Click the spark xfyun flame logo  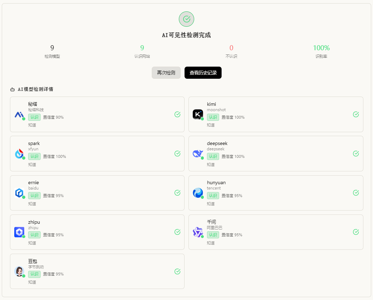(x=19, y=154)
